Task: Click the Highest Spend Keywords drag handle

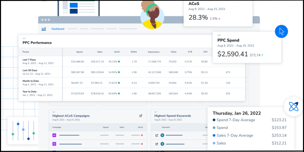Action: coord(156,112)
